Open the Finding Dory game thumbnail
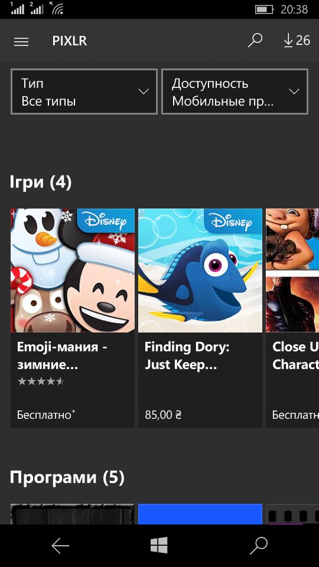 click(x=200, y=271)
